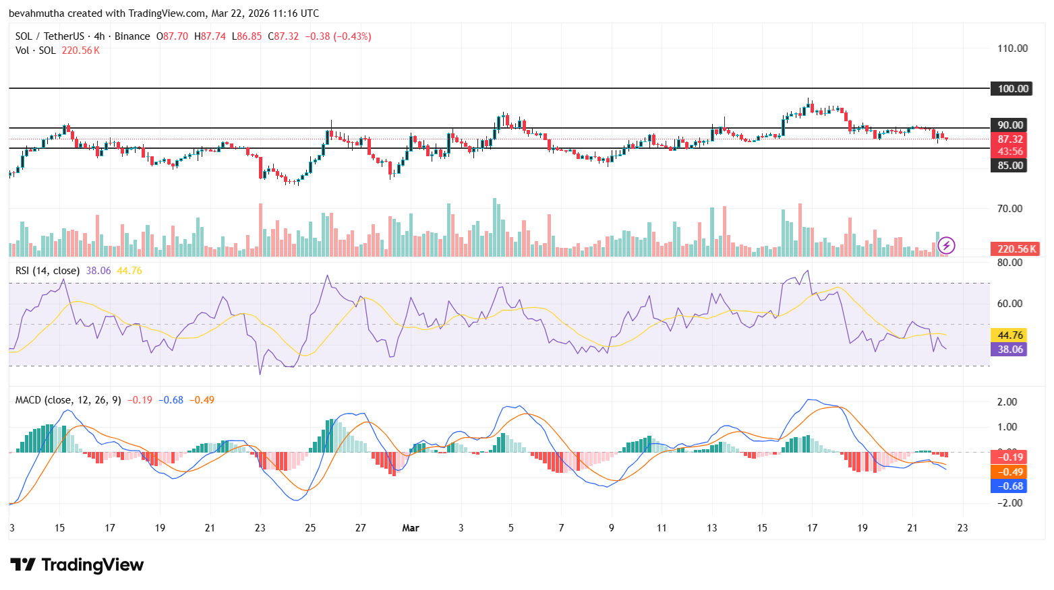Select the RSI (14, close) indicator label
The image size is (1054, 590).
47,270
